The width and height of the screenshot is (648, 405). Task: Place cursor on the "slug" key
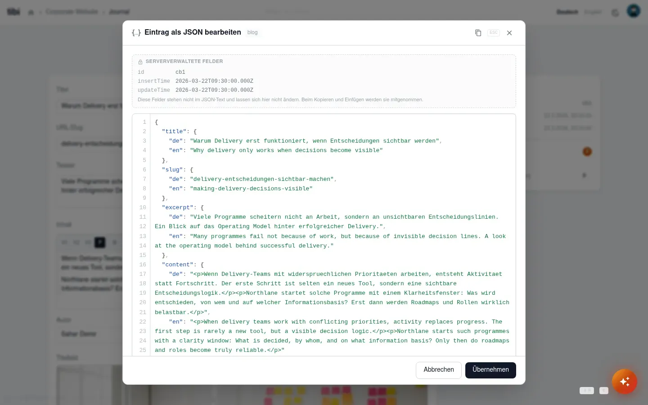[x=172, y=170]
